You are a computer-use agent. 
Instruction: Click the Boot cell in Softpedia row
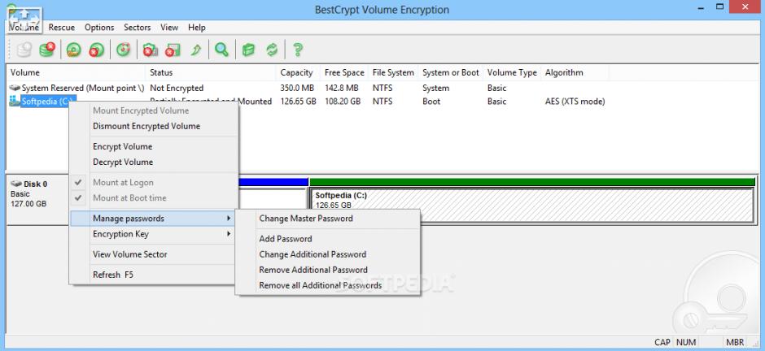[x=431, y=102]
